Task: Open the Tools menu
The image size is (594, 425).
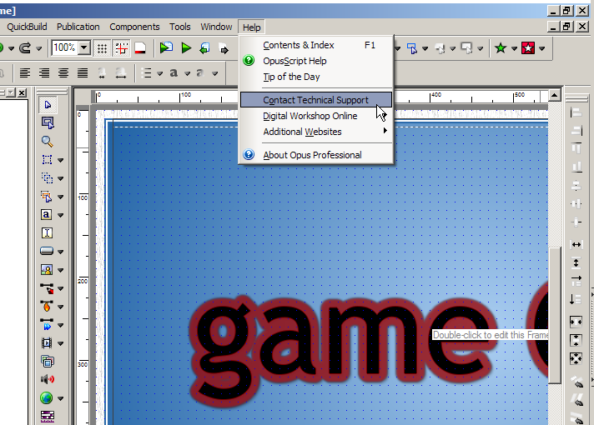Action: (x=180, y=27)
